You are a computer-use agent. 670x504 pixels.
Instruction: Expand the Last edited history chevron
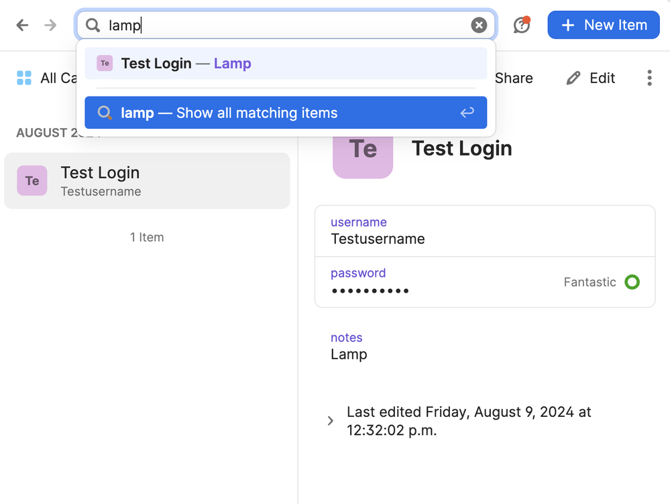tap(330, 421)
